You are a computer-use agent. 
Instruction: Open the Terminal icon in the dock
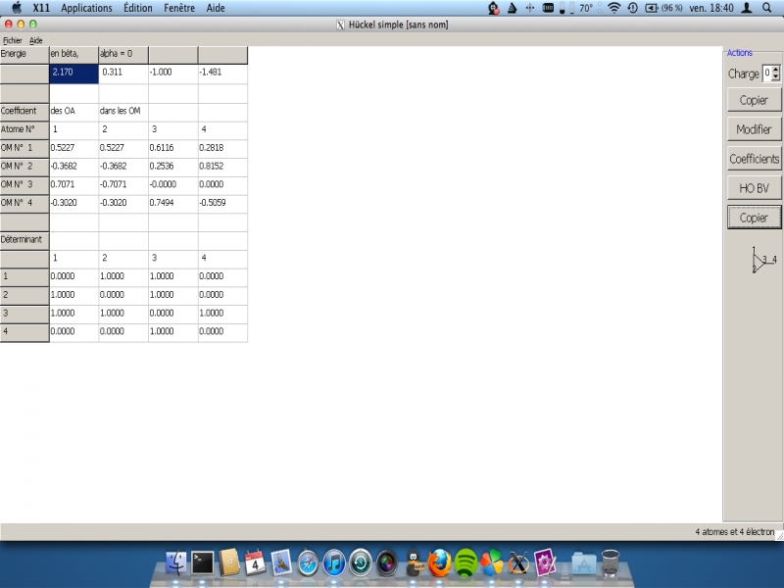click(203, 563)
